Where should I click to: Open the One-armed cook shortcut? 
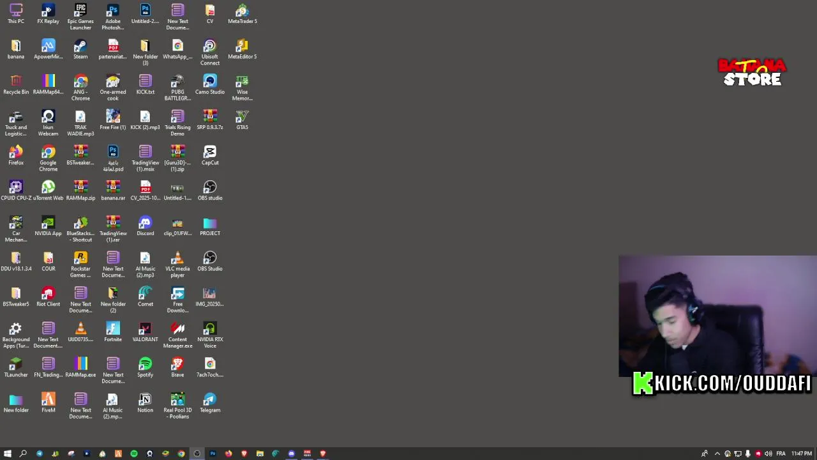113,88
